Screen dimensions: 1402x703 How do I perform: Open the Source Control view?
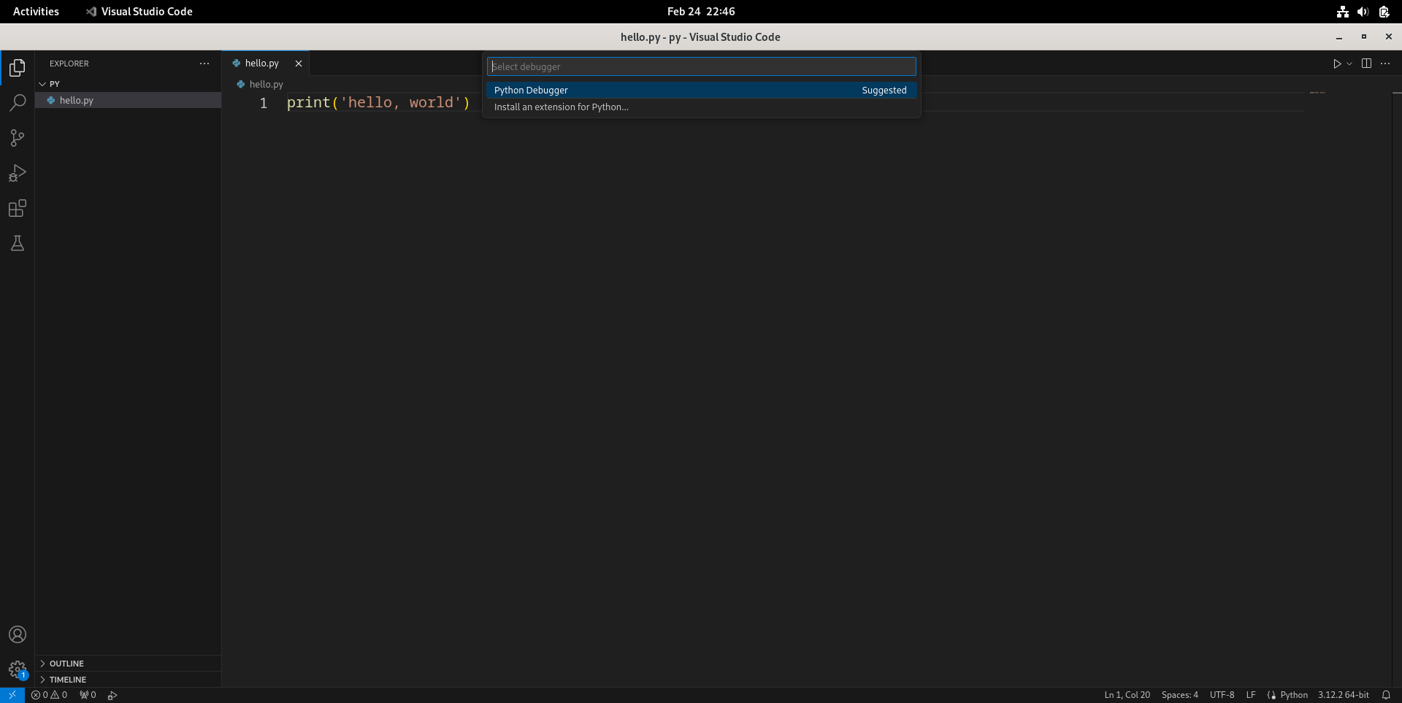tap(18, 138)
